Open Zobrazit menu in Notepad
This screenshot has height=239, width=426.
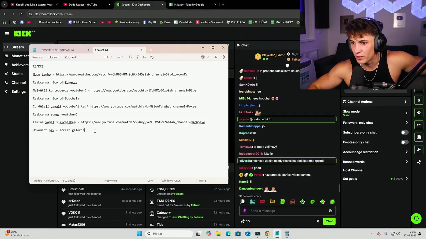tap(71, 57)
